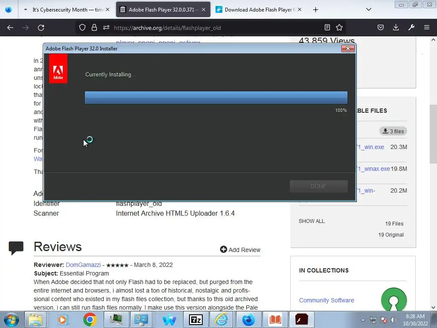The height and width of the screenshot is (328, 437).
Task: Click the scrollbar down arrow
Action: pos(433,307)
